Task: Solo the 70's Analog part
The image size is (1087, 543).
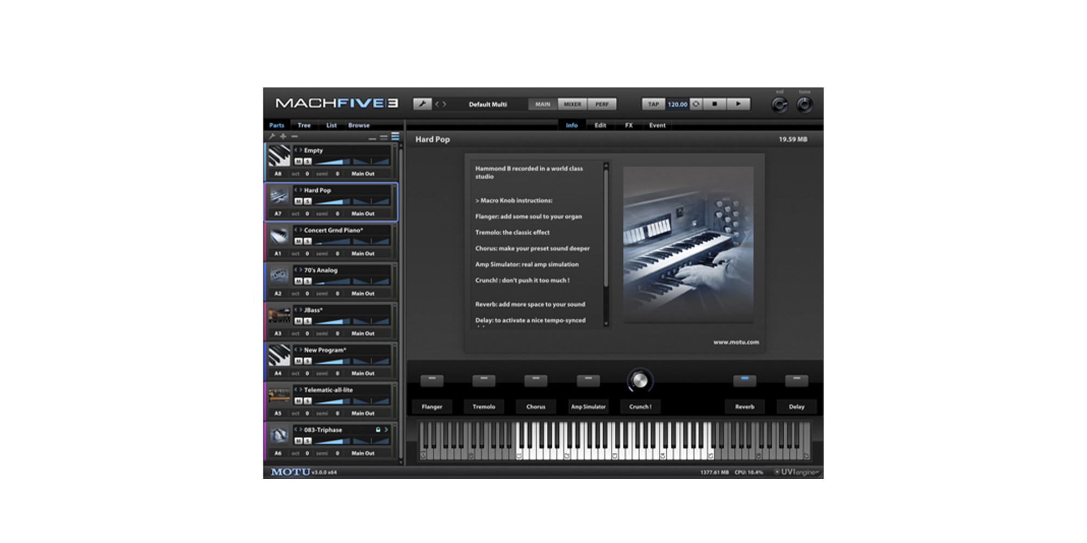Action: tap(308, 281)
